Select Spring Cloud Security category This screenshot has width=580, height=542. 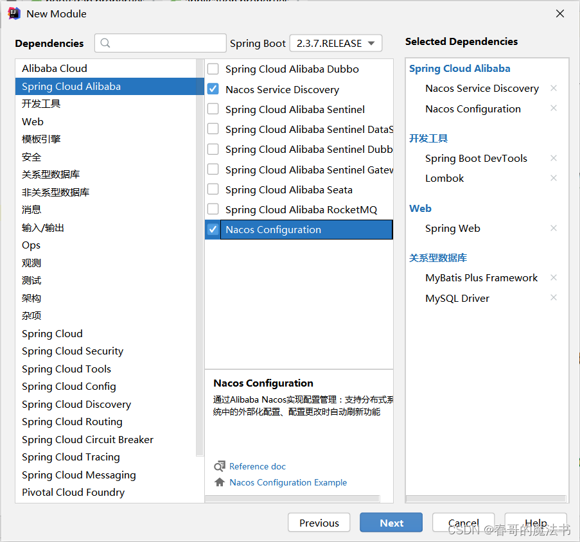106,351
